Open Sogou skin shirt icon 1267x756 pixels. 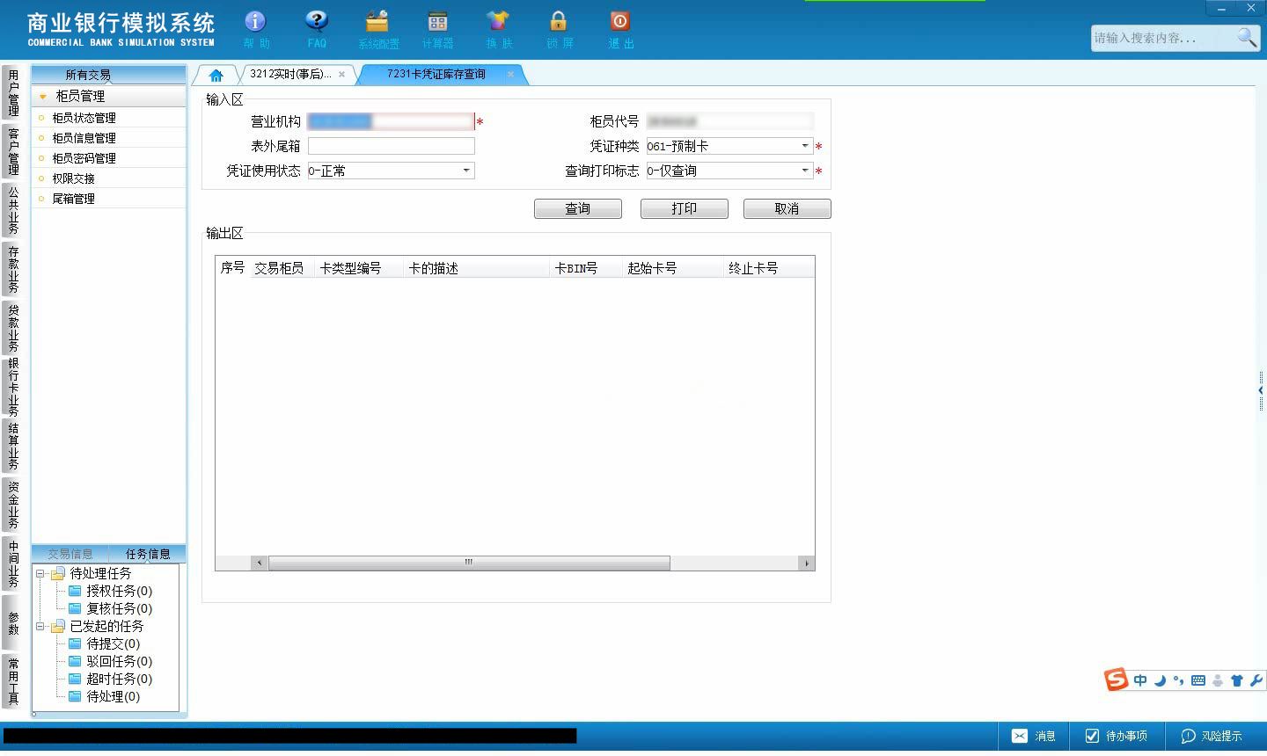(1237, 680)
